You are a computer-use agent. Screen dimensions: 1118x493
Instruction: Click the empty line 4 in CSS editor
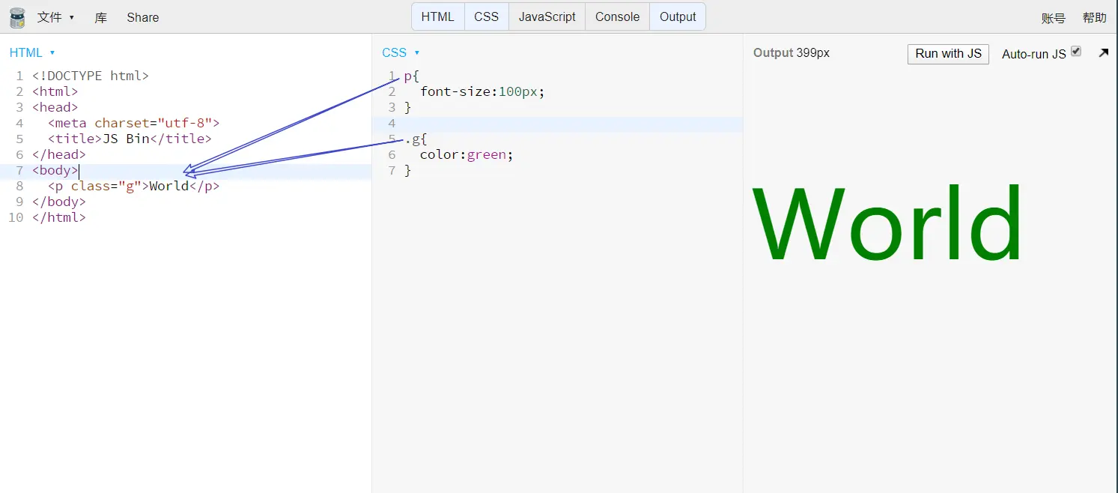pyautogui.click(x=558, y=123)
